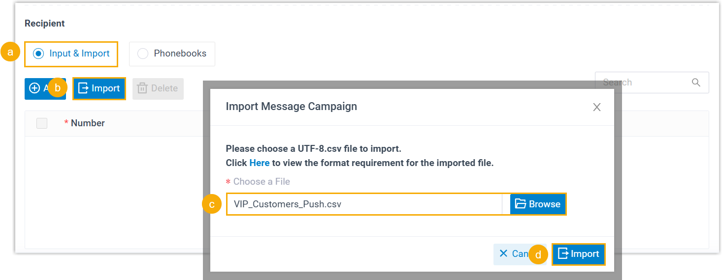The image size is (722, 280).
Task: Click the VIP_Customers_Push.csv file field
Action: [x=363, y=204]
